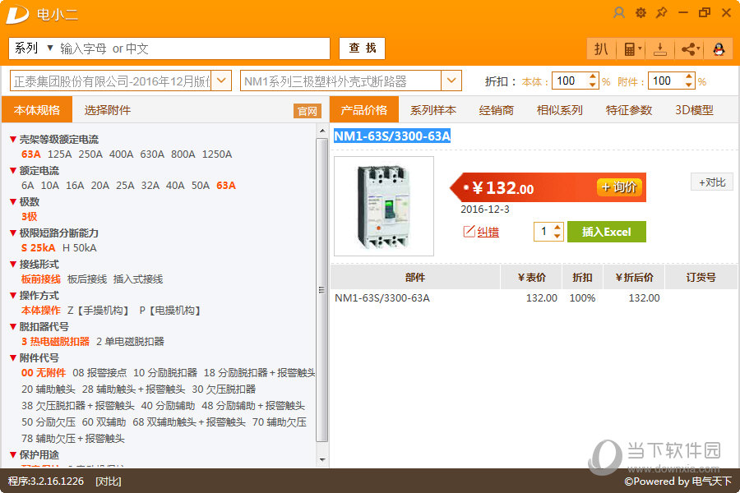Collapse the 附件代号 section

[x=13, y=357]
